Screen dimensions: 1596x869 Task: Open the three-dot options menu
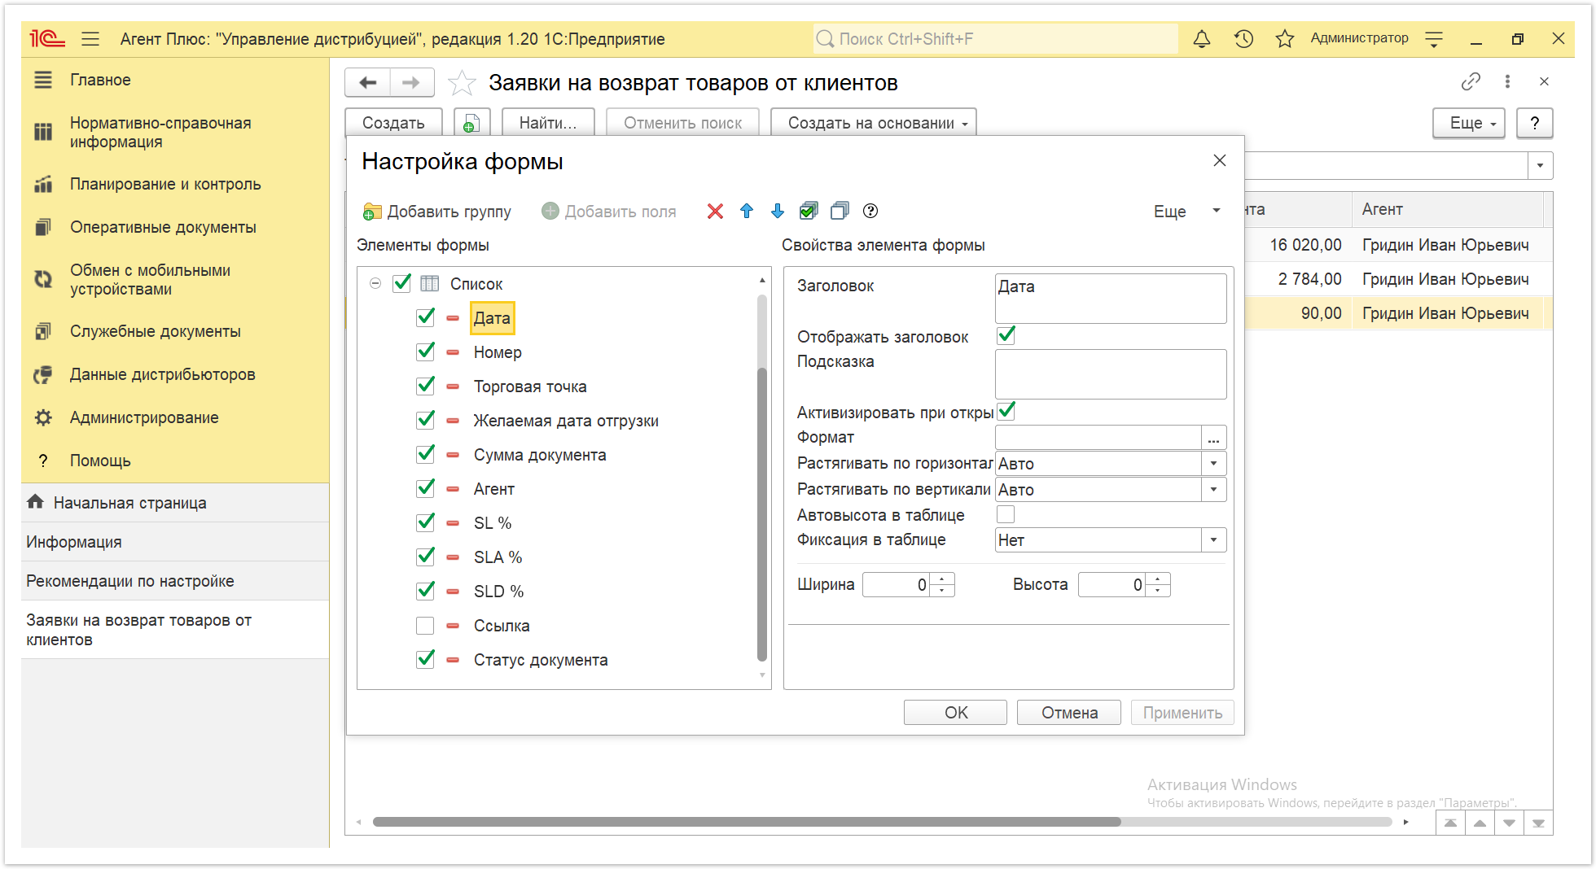point(1507,81)
